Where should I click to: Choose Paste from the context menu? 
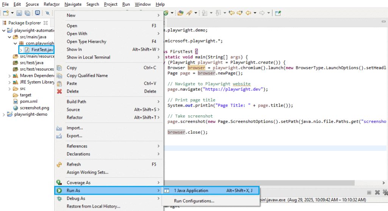(109, 84)
